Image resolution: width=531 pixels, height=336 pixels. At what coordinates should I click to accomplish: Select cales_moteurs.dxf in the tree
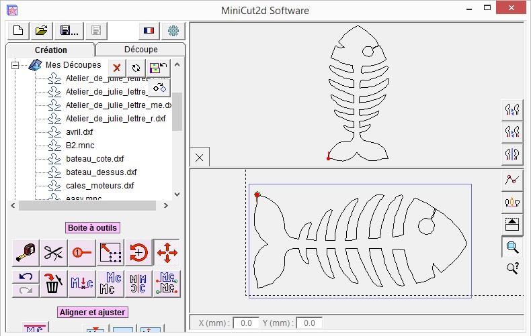coord(100,186)
